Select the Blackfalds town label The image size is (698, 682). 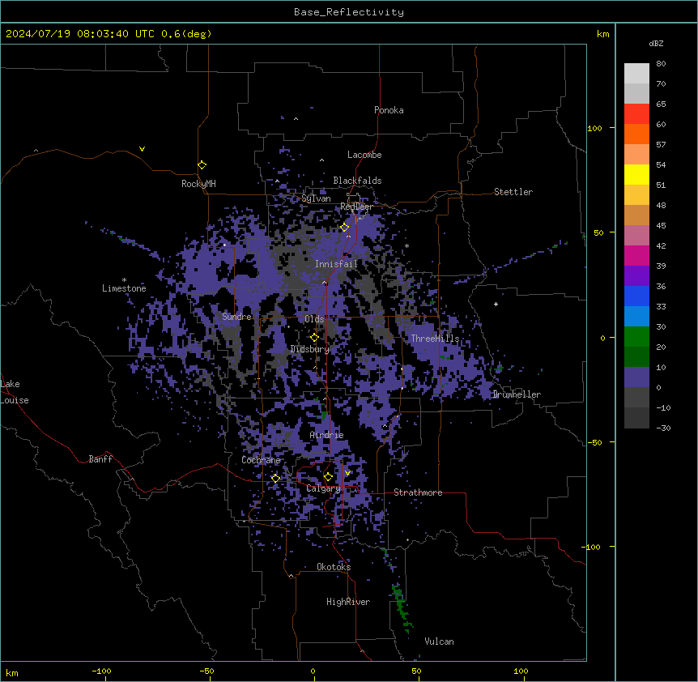point(357,181)
